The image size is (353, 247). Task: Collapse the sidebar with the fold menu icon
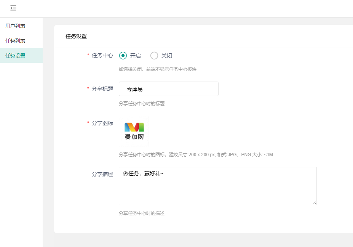pyautogui.click(x=13, y=8)
